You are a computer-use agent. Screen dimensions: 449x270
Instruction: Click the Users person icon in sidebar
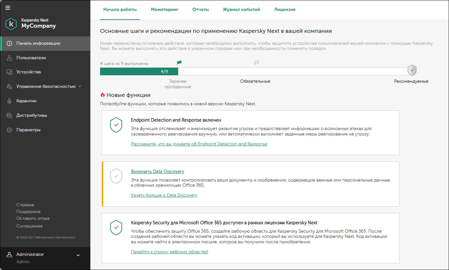point(9,58)
